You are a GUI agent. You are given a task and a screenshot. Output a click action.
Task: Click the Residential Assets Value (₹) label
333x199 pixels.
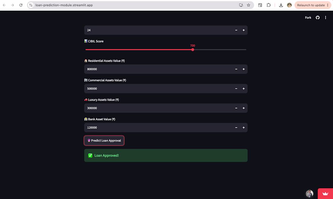tap(104, 61)
